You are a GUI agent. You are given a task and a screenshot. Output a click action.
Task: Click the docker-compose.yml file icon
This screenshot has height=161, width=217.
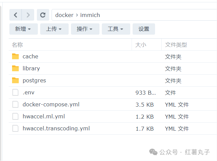point(15,104)
